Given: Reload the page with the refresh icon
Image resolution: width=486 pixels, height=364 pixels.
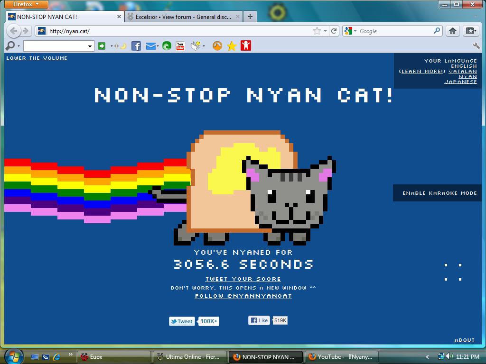Looking at the screenshot, I should pos(334,31).
